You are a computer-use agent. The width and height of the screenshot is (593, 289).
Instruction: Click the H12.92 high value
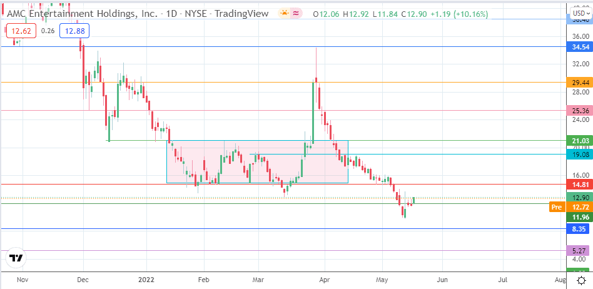[x=357, y=14]
